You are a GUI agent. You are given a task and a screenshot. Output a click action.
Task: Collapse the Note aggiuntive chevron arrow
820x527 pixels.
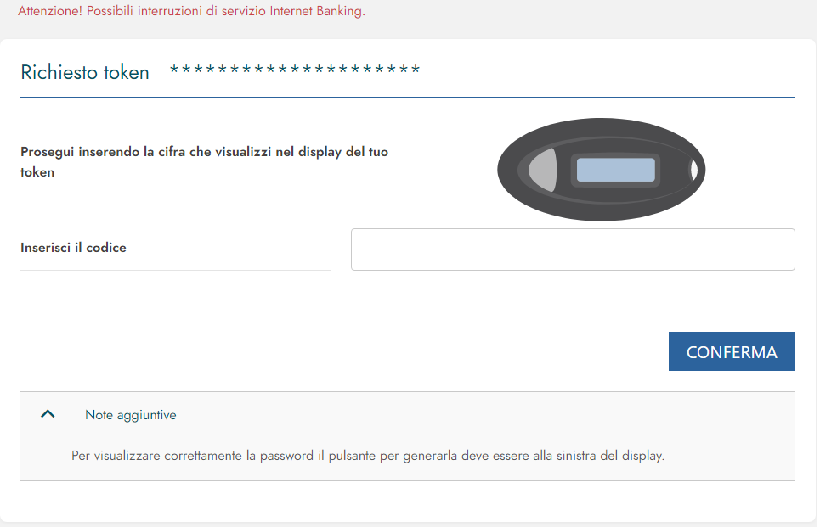tap(48, 414)
